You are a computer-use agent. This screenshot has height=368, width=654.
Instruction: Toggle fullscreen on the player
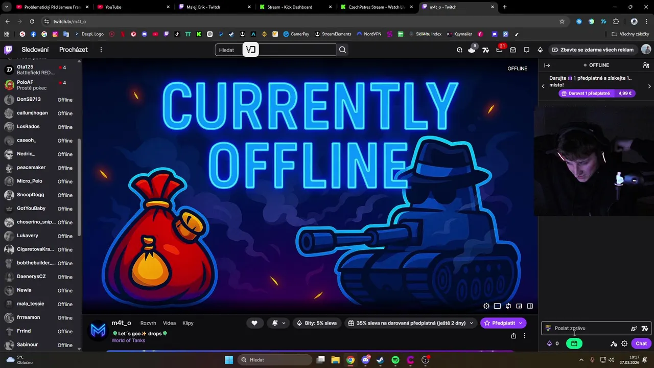coord(497,306)
